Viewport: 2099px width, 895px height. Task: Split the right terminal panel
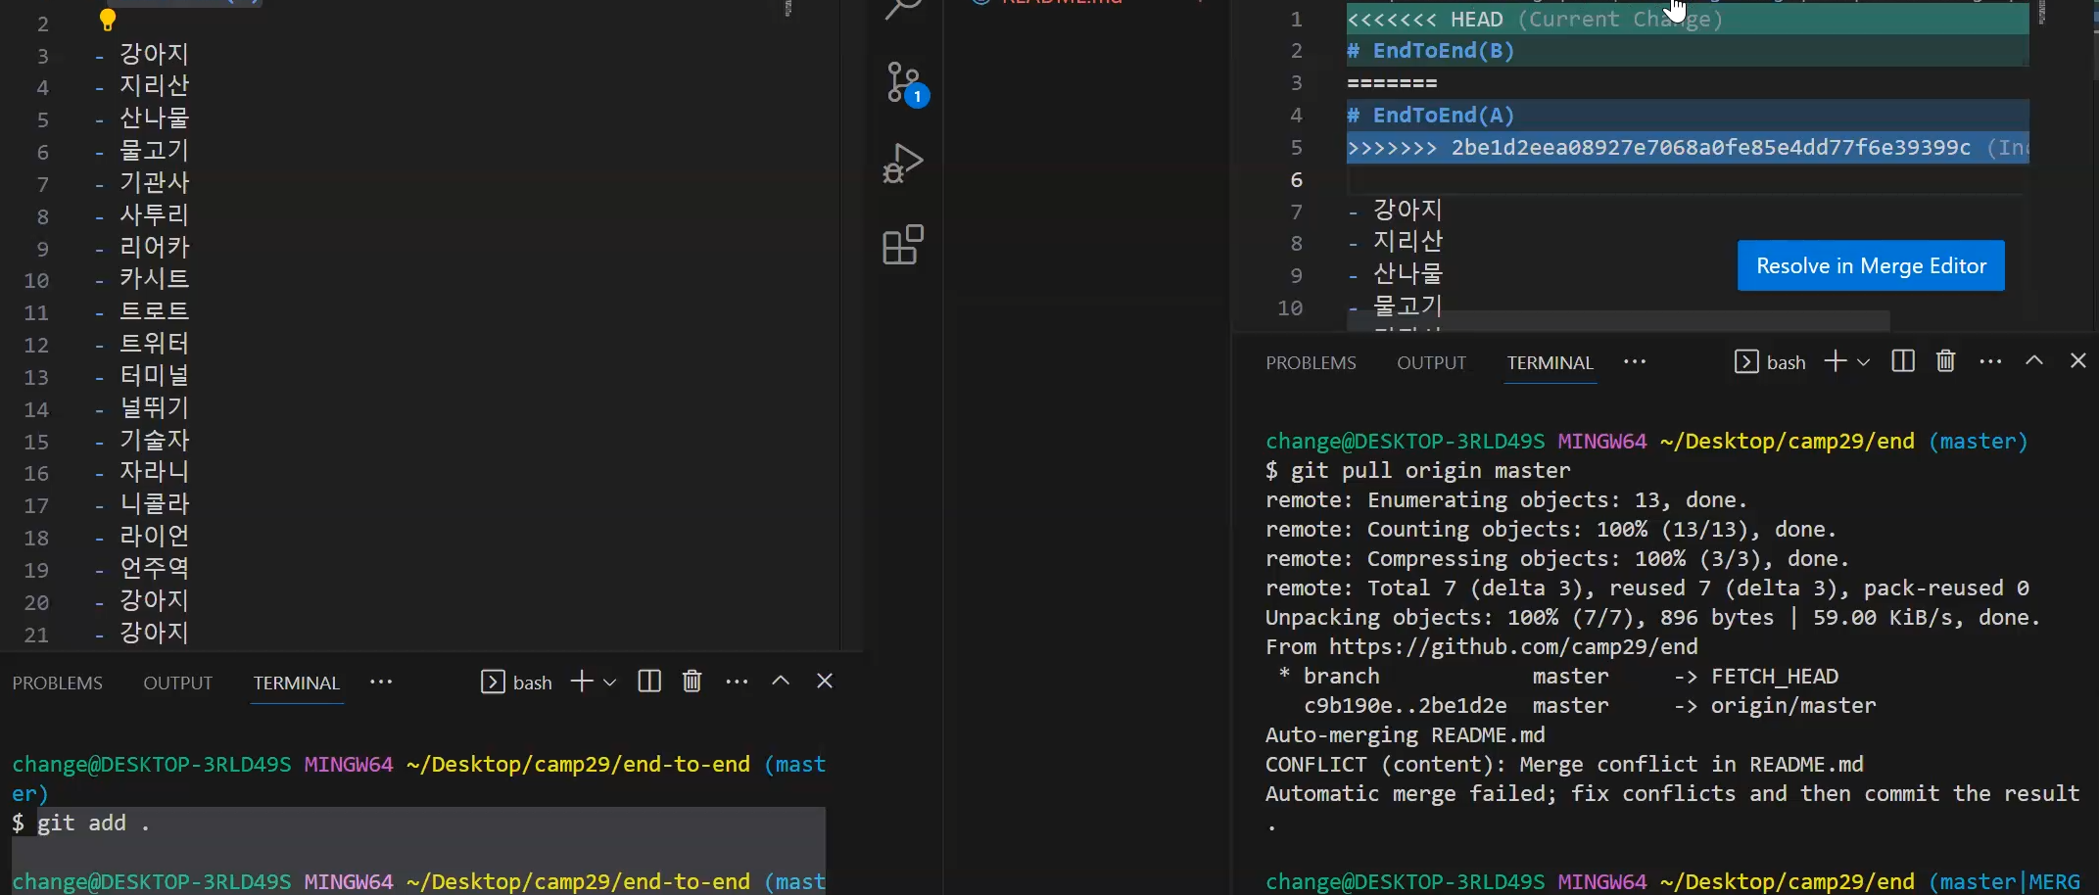point(1902,361)
